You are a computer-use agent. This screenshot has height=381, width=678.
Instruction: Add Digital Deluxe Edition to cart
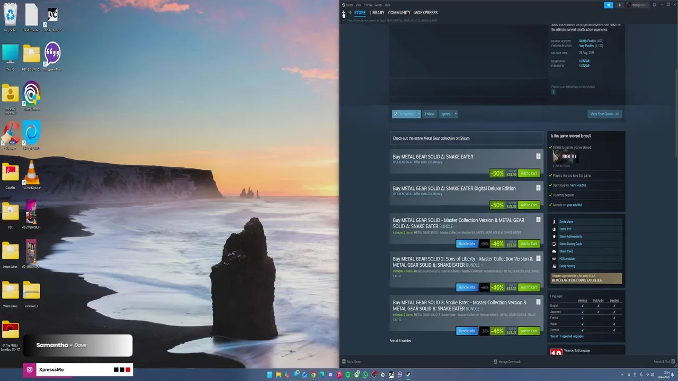tap(529, 205)
